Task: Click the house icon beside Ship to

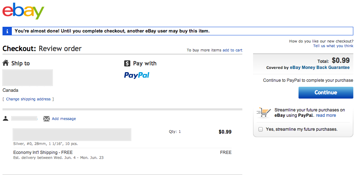Action: [6, 63]
